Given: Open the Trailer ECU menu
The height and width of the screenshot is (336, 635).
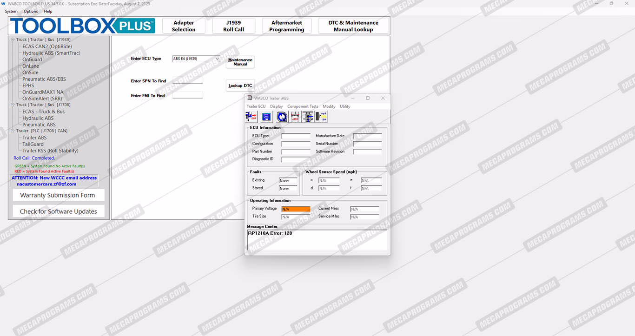Looking at the screenshot, I should [x=256, y=106].
